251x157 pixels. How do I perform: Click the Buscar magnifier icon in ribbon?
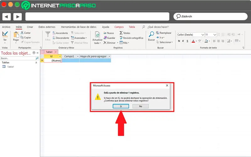151,34
